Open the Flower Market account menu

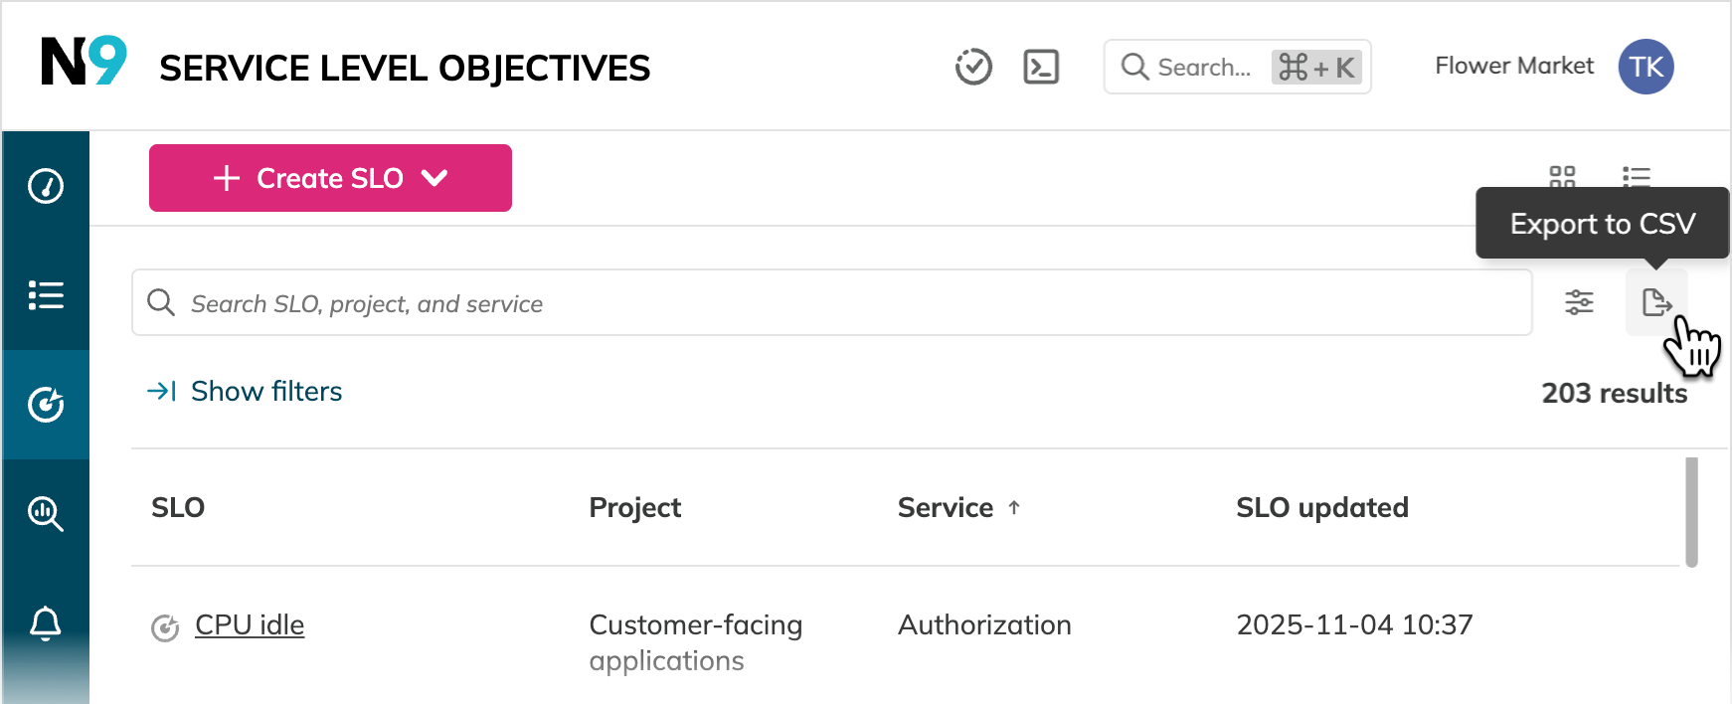tap(1513, 66)
